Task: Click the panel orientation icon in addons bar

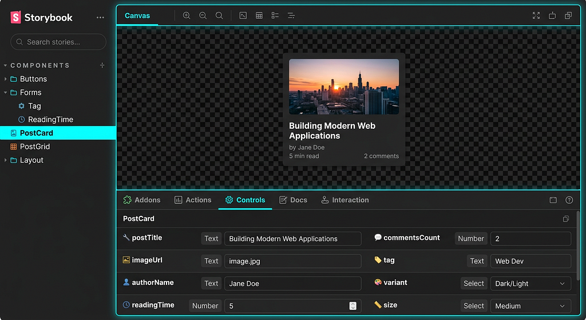Action: point(553,200)
